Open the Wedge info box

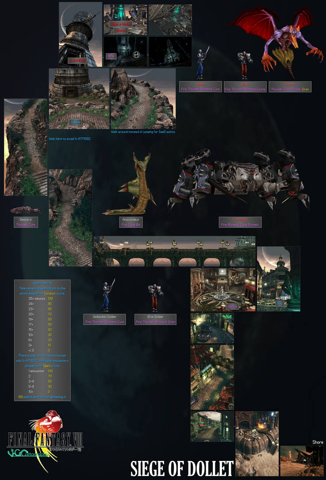[200, 87]
